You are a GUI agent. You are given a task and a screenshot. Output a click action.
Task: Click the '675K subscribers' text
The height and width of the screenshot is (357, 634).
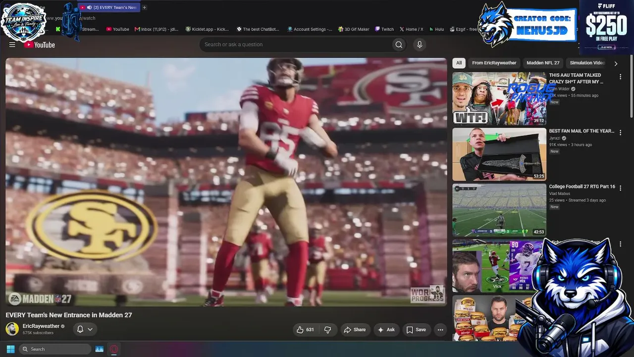pos(38,333)
